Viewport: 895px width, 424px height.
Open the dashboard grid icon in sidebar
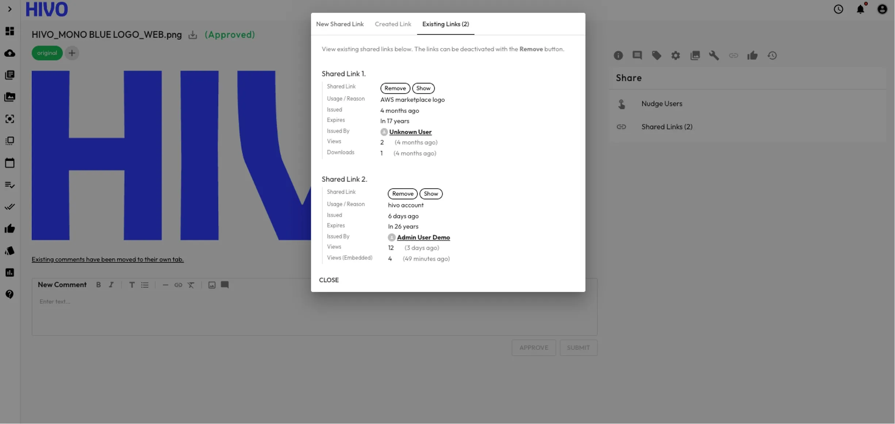pos(9,31)
